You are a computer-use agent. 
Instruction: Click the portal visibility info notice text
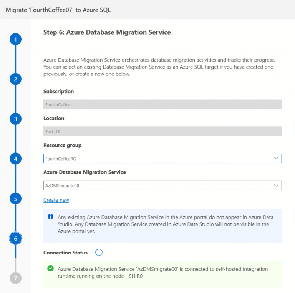(x=163, y=224)
